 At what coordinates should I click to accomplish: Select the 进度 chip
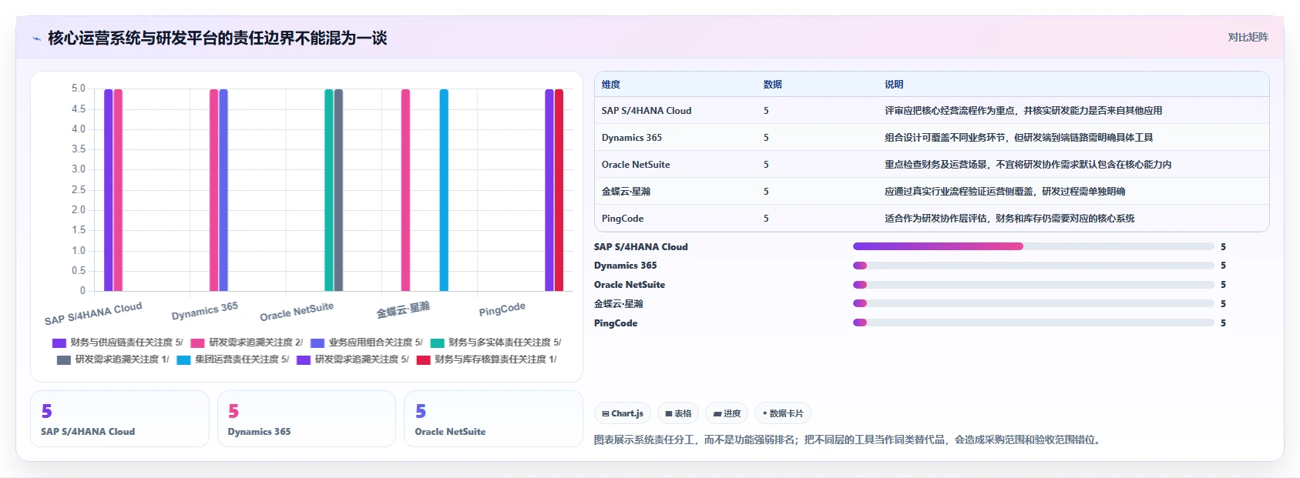[727, 413]
